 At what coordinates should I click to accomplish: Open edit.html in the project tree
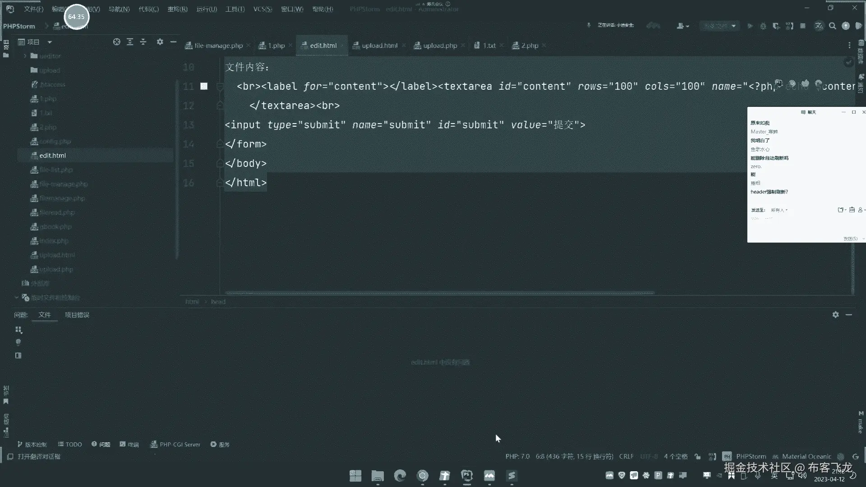pos(52,156)
